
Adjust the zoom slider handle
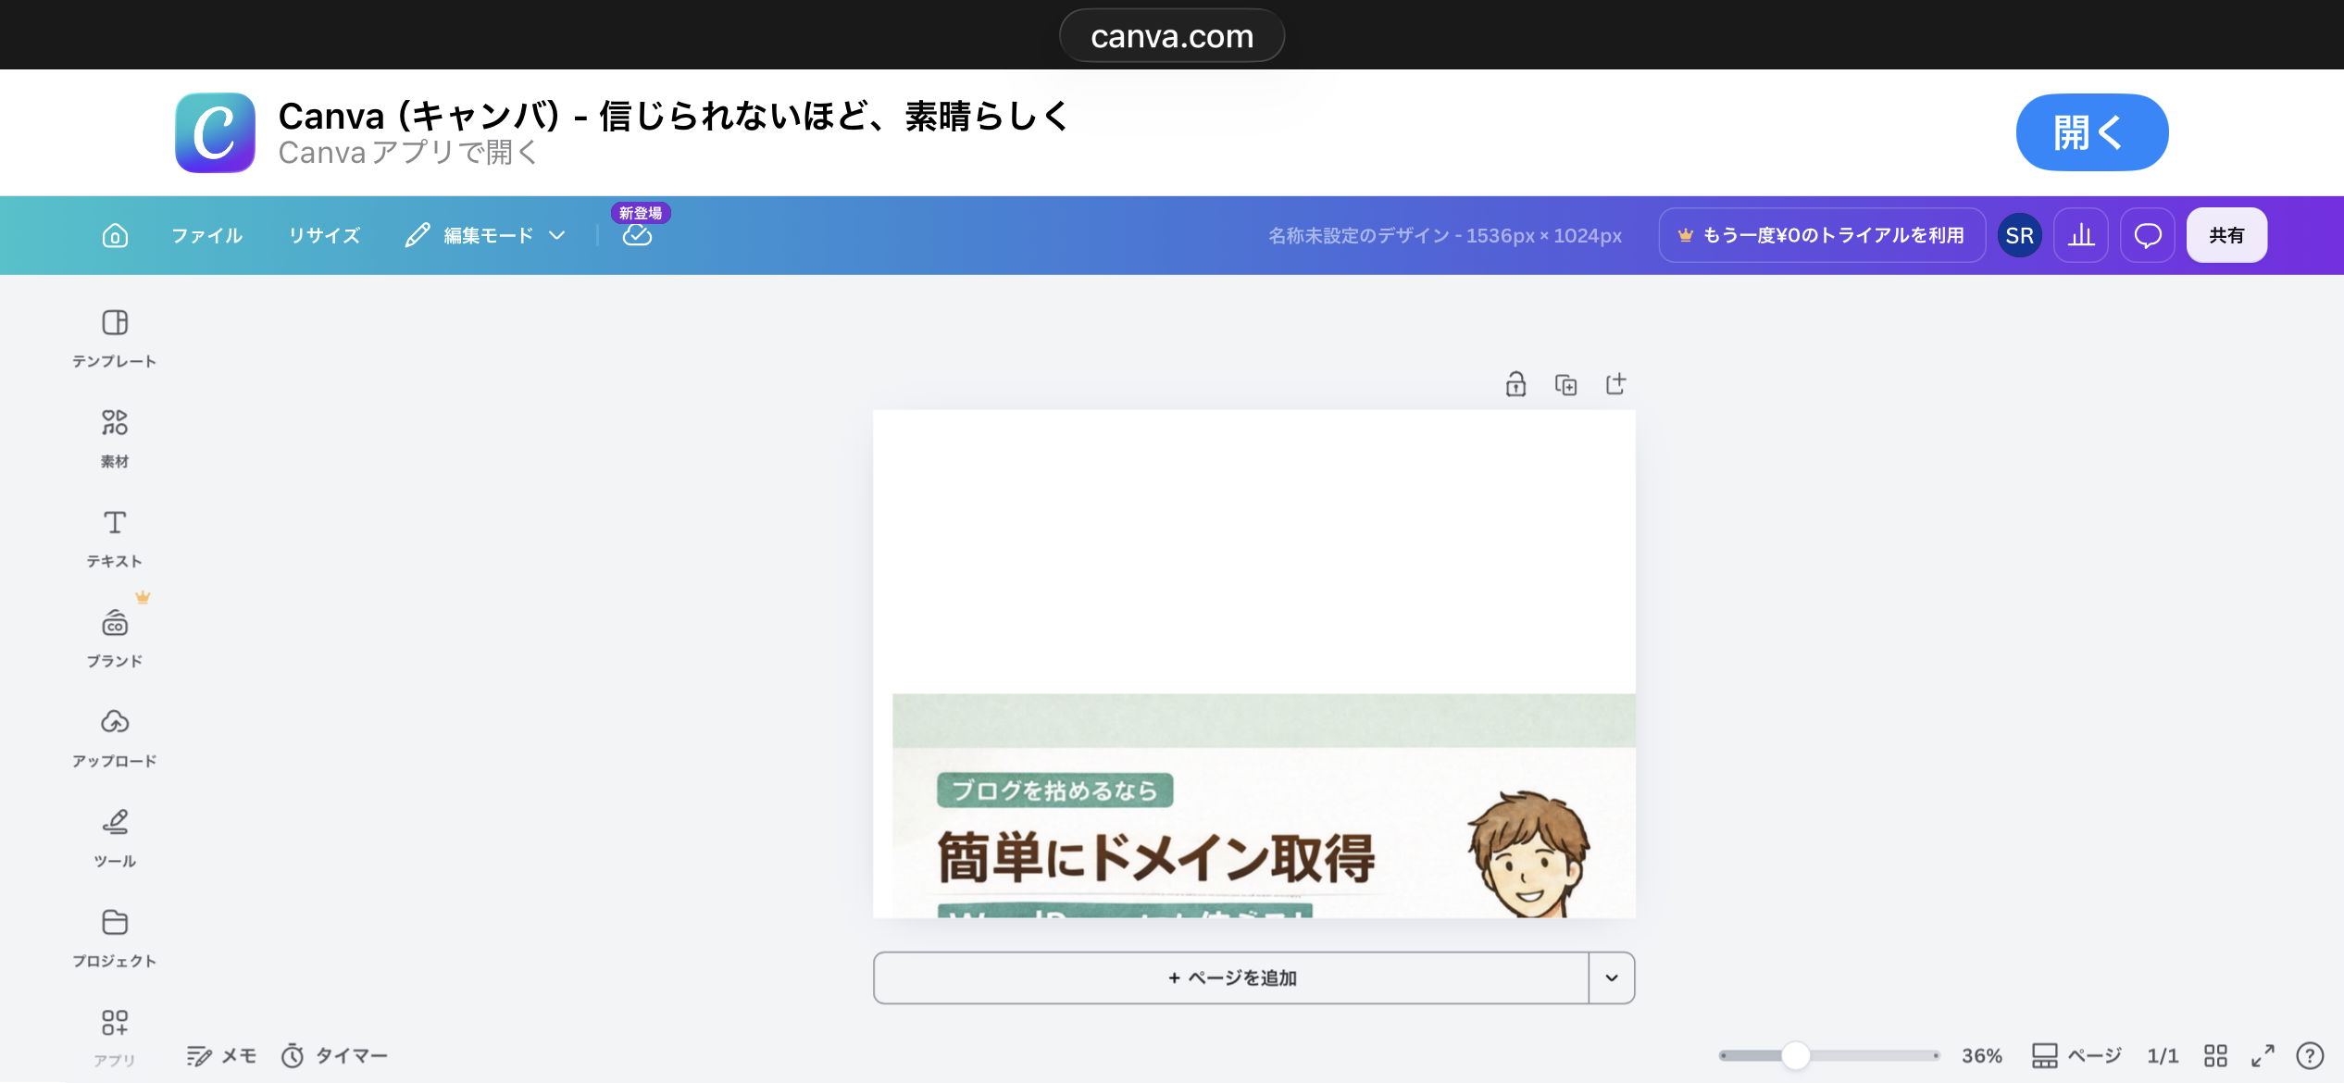1795,1055
